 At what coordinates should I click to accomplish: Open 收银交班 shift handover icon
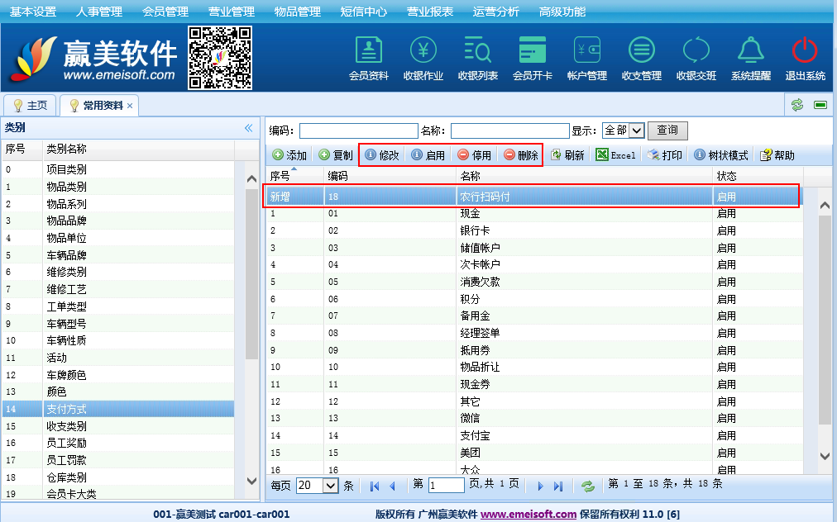tap(696, 51)
